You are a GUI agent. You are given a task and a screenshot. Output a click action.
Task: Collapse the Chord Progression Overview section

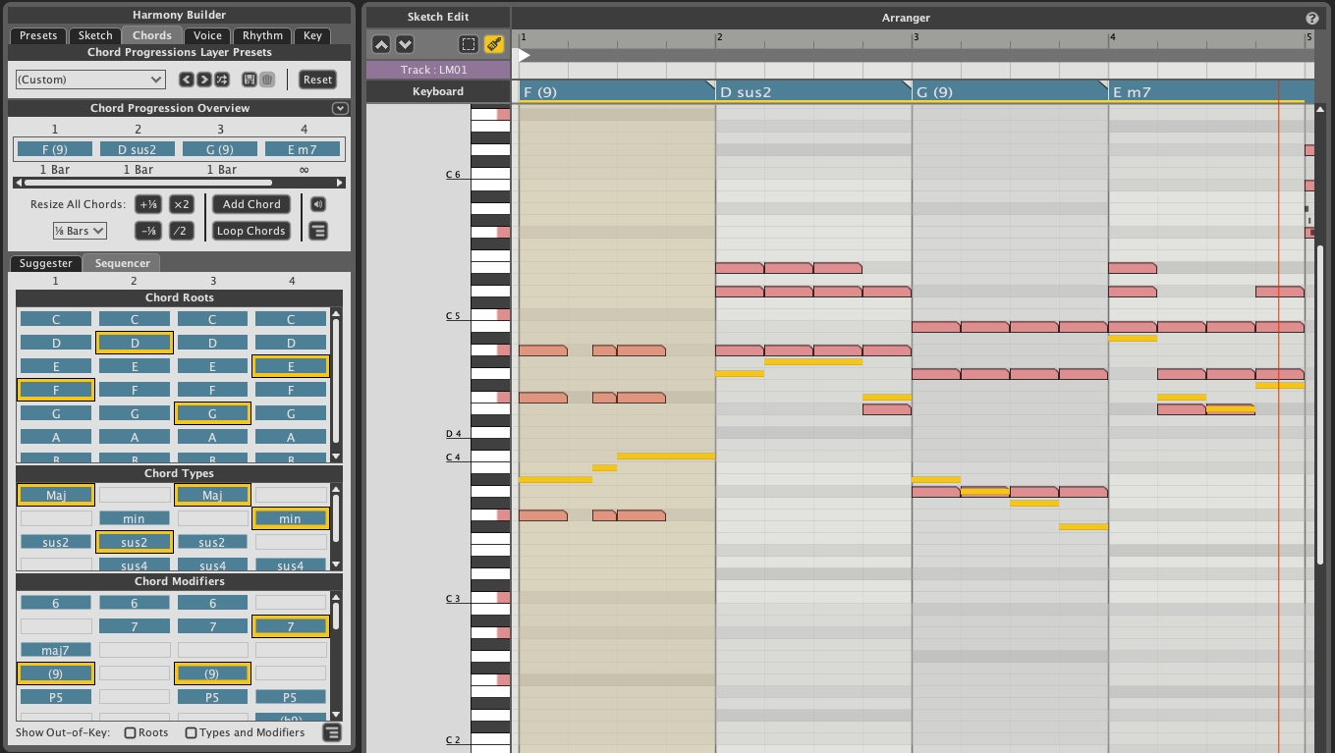[340, 108]
